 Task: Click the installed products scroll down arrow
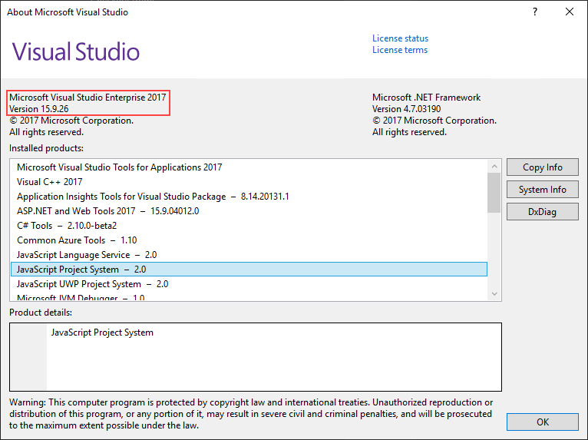coord(494,293)
